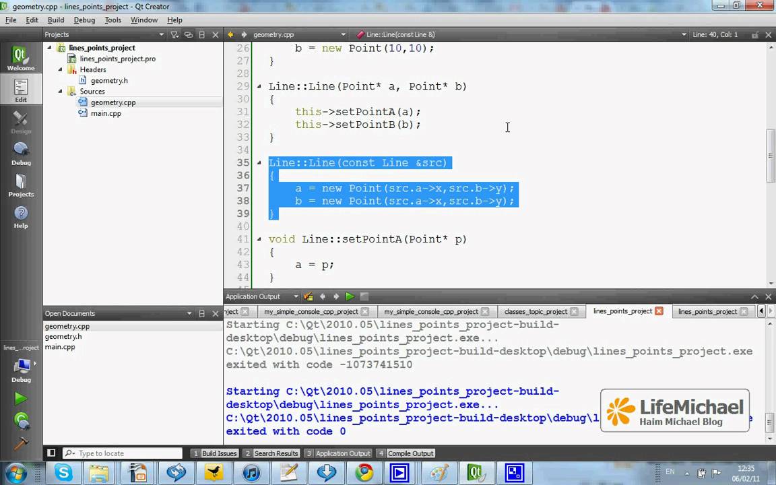Open the Help menu in menu bar
The height and width of the screenshot is (485, 776).
174,20
